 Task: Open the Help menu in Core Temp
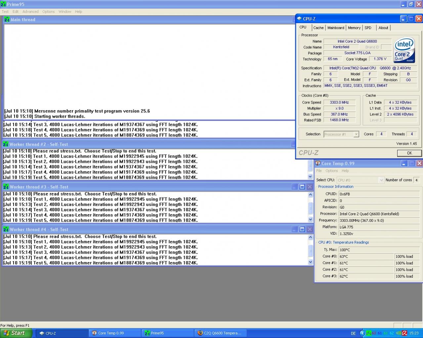[345, 171]
